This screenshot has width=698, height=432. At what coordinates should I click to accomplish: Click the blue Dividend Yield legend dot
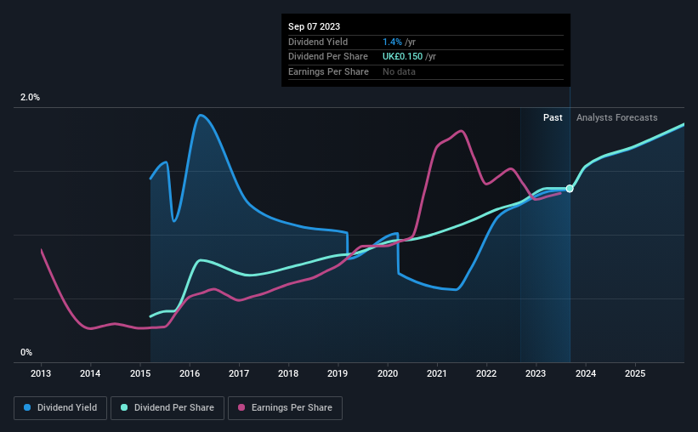pyautogui.click(x=27, y=407)
